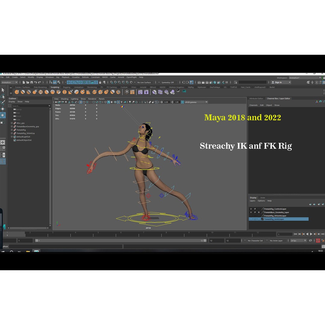
Task: Click the Wireframe cube icon in viewport toolbar
Action: (x=105, y=102)
